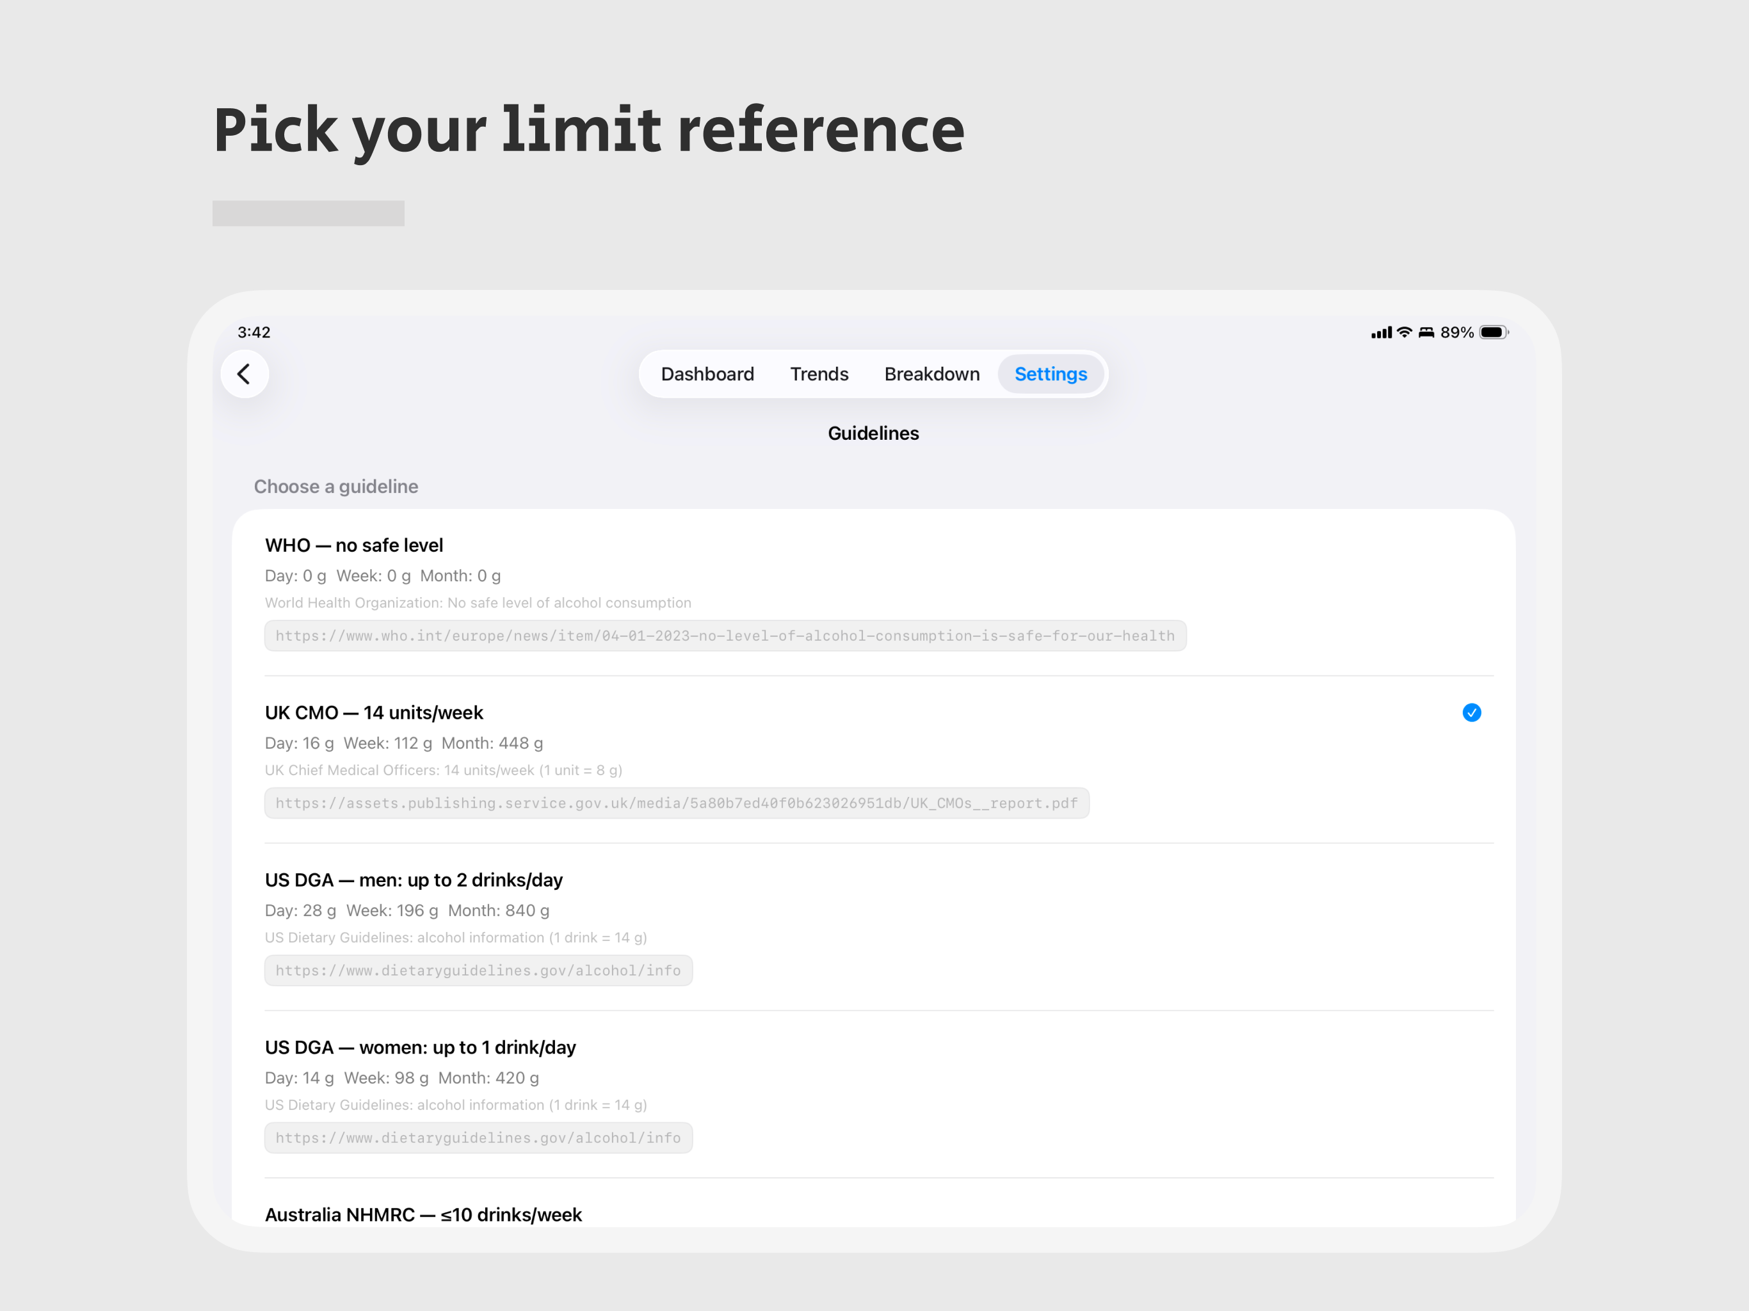Tap the sleep focus bed icon
This screenshot has height=1311, width=1749.
coord(1426,333)
